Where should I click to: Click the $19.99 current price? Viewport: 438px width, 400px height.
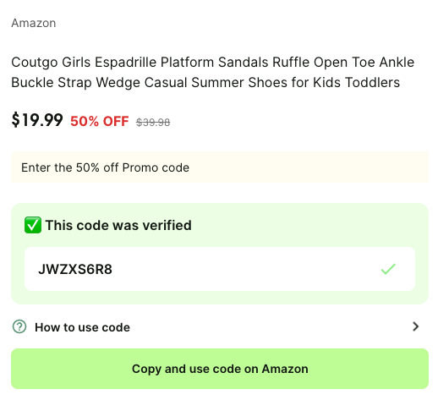click(x=37, y=120)
